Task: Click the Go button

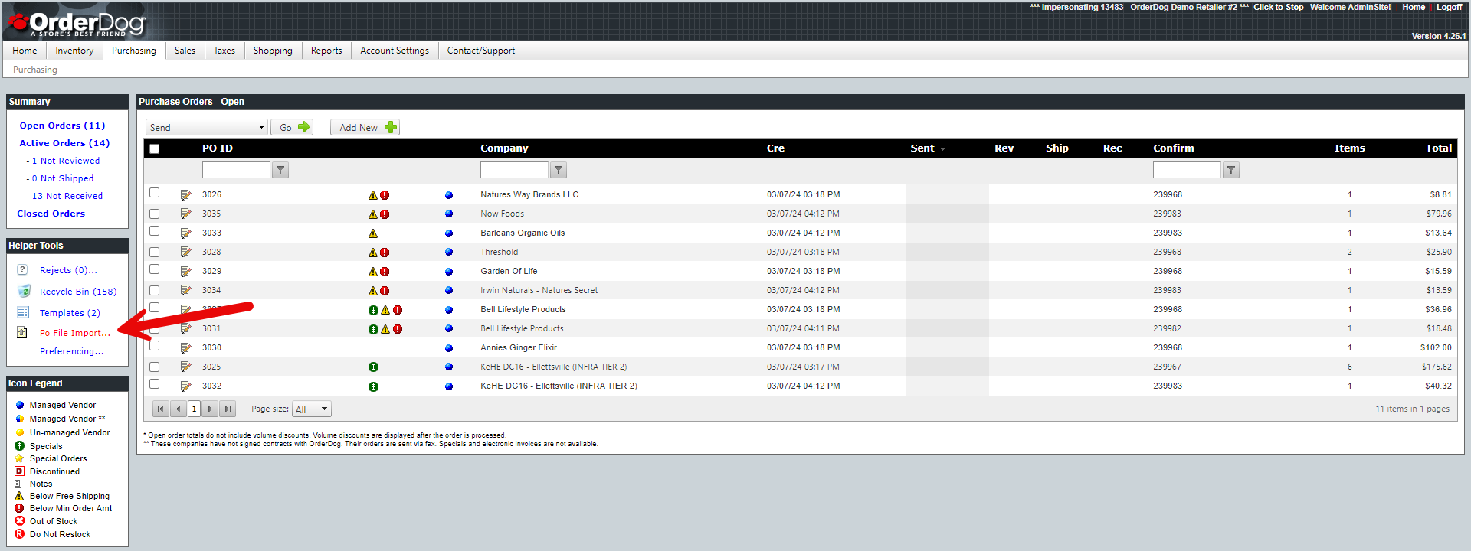Action: (x=291, y=127)
